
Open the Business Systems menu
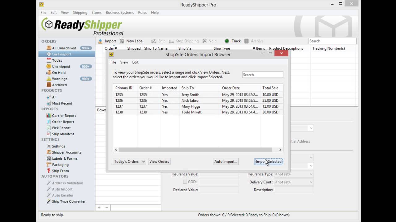point(120,13)
